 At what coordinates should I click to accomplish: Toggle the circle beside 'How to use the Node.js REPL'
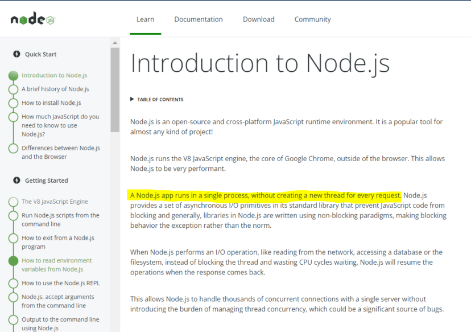click(13, 282)
